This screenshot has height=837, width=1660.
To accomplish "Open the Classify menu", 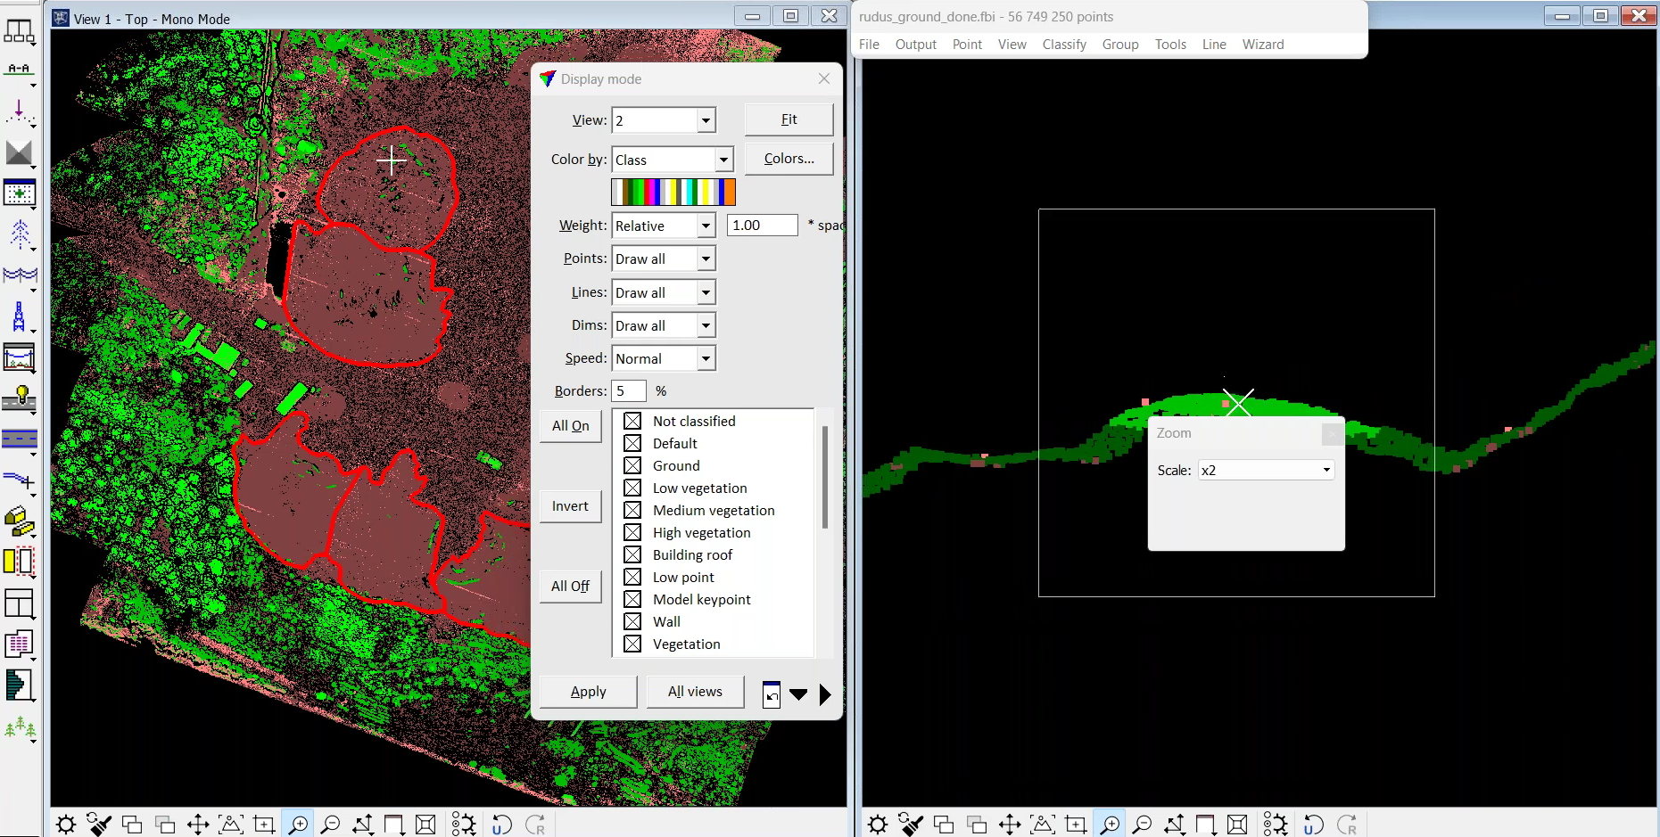I will (x=1063, y=45).
